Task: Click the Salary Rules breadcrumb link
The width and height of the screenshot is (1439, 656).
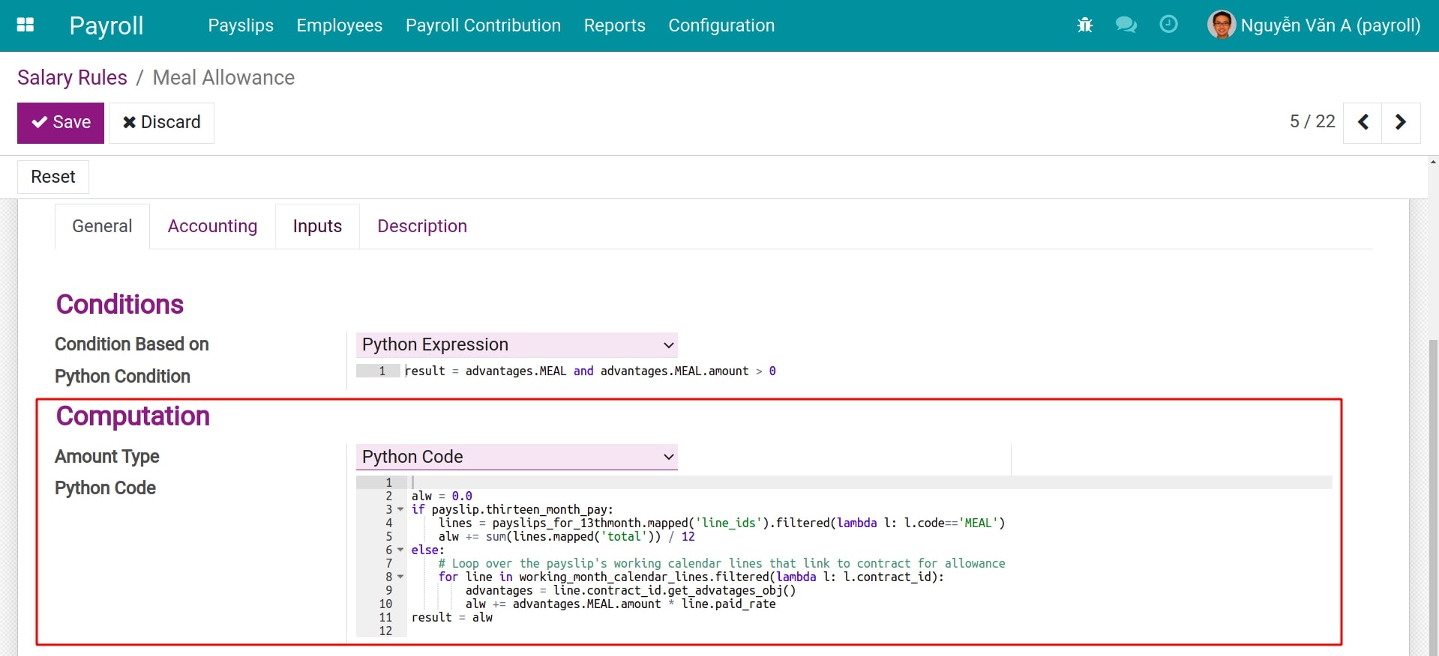Action: pyautogui.click(x=72, y=78)
